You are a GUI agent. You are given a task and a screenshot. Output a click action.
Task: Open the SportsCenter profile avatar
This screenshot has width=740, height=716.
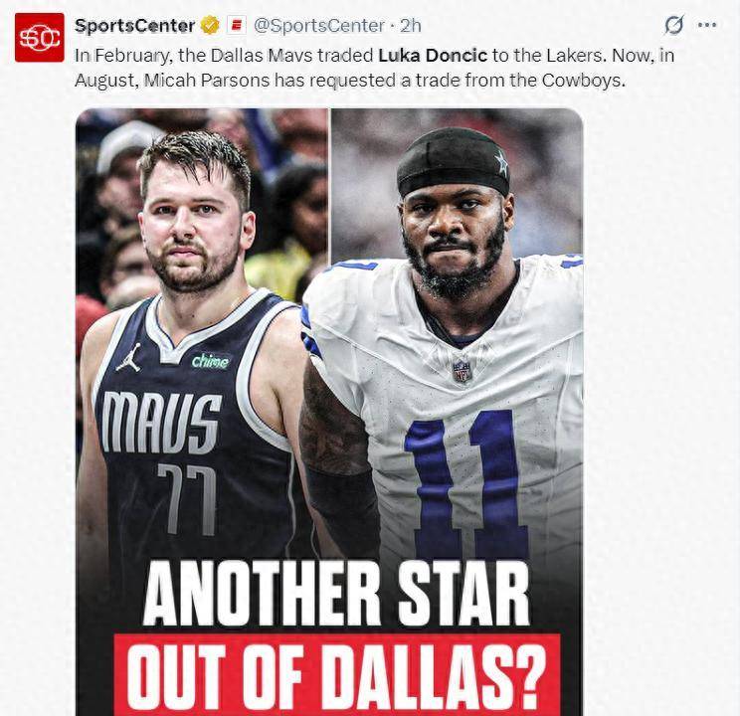(39, 38)
